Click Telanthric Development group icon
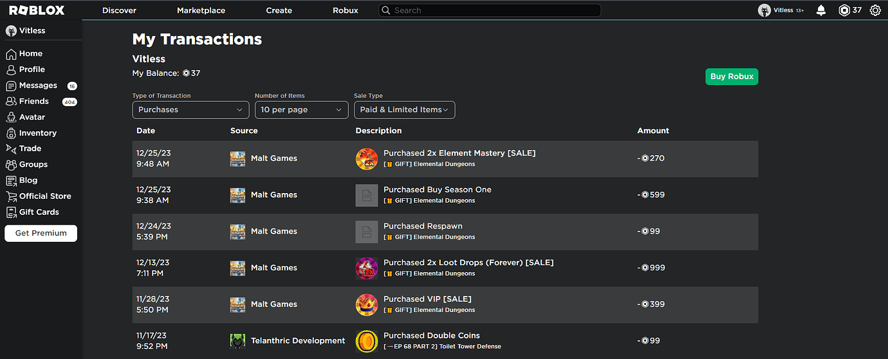This screenshot has width=888, height=359. point(237,341)
